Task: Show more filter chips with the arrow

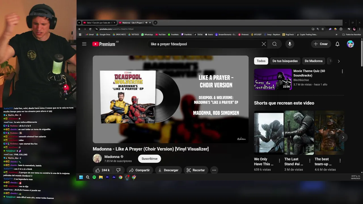Action: coord(339,61)
